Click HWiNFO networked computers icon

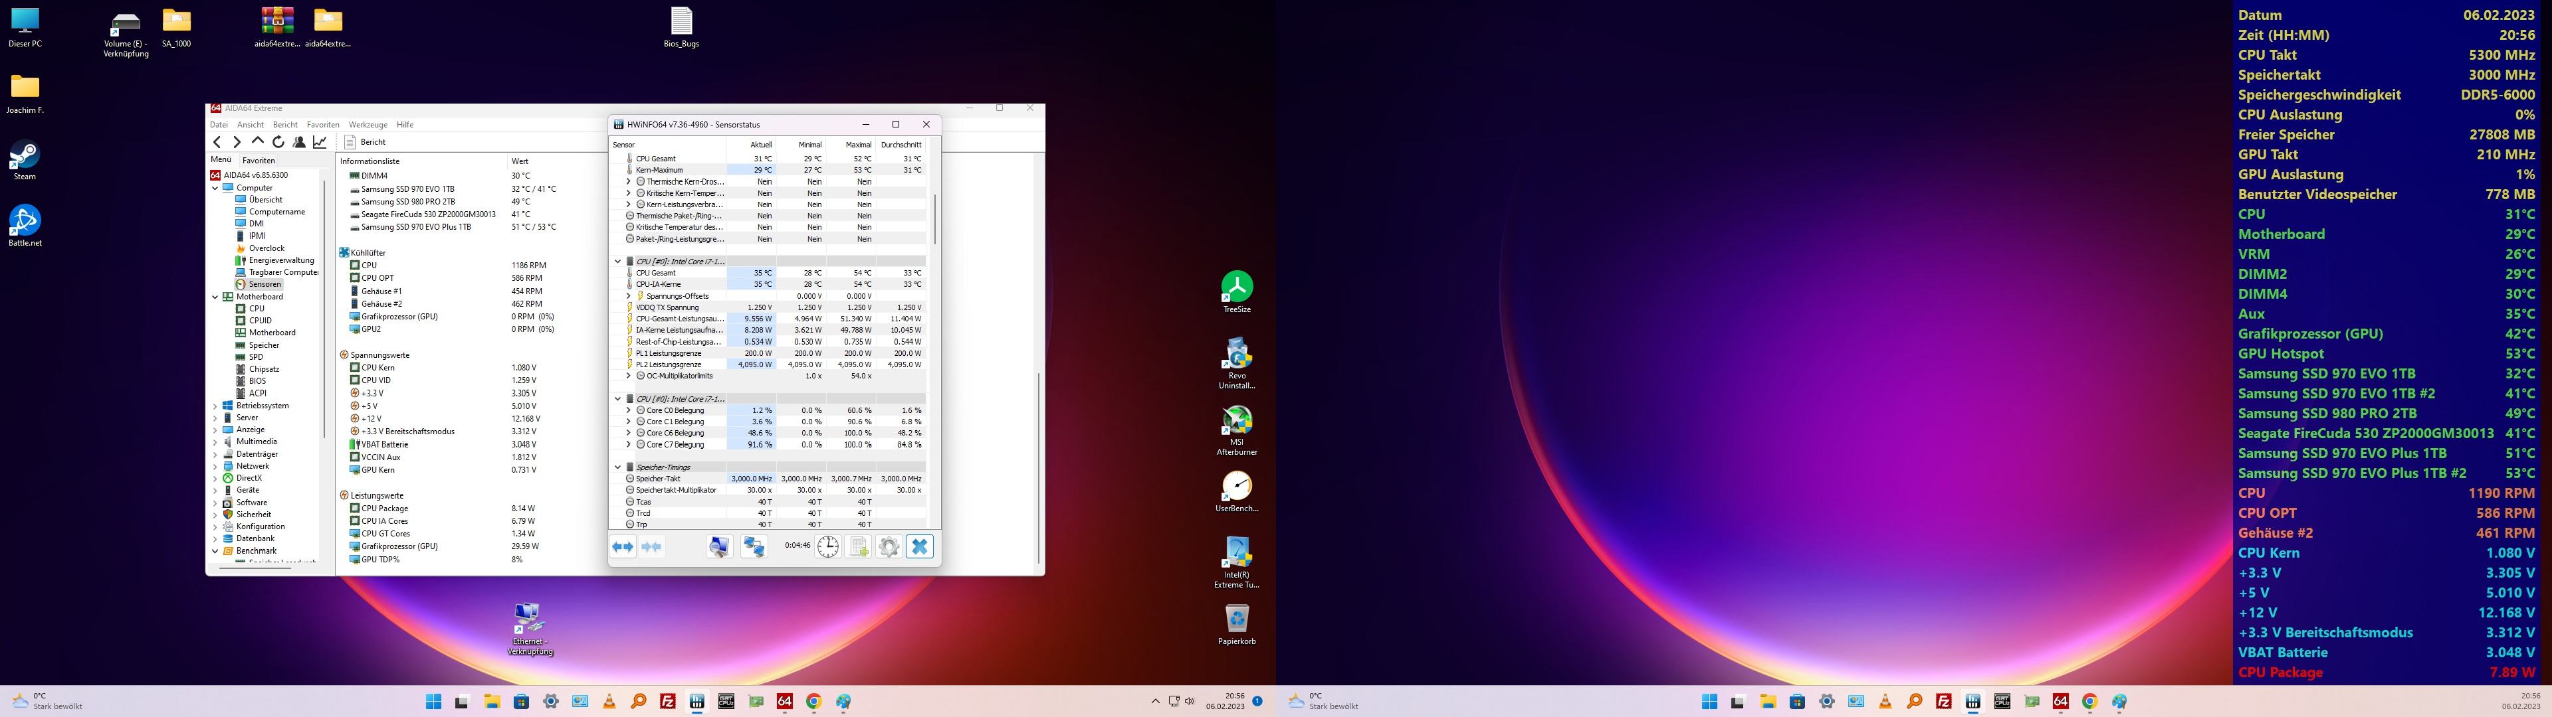coord(754,546)
